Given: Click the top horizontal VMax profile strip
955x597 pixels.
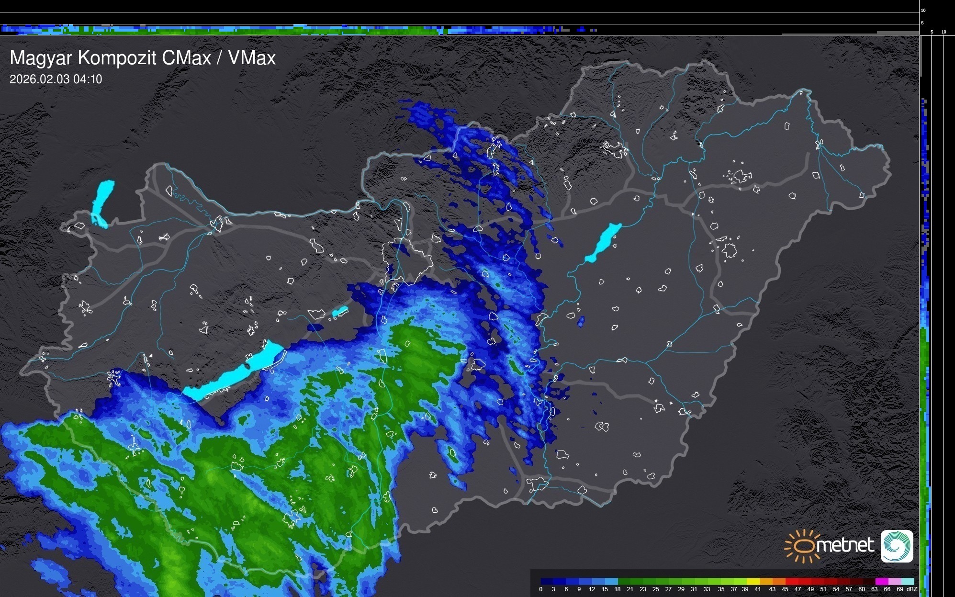Looking at the screenshot, I should tap(287, 30).
